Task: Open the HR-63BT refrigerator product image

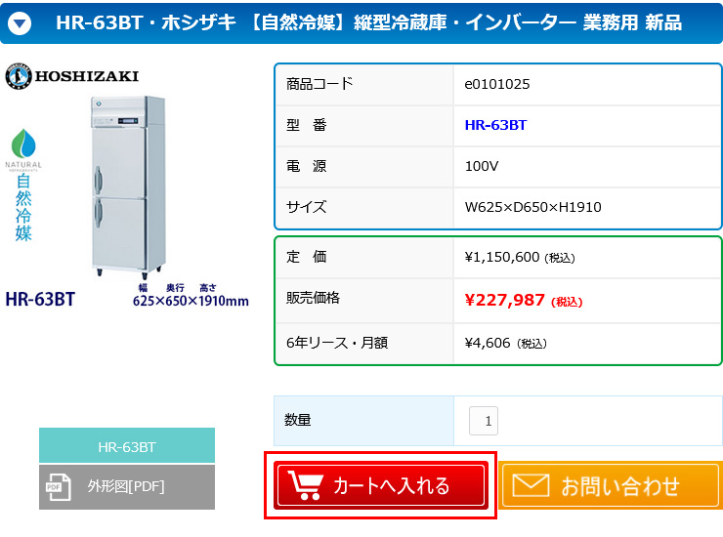Action: click(x=128, y=187)
